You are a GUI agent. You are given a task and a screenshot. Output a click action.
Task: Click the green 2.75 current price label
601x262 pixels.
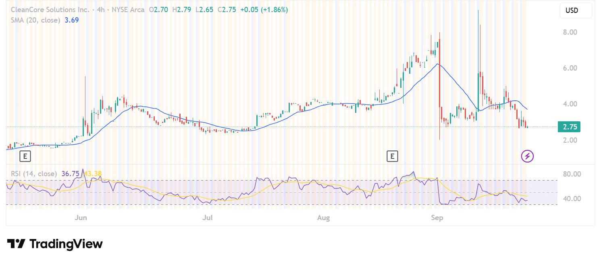coord(570,127)
